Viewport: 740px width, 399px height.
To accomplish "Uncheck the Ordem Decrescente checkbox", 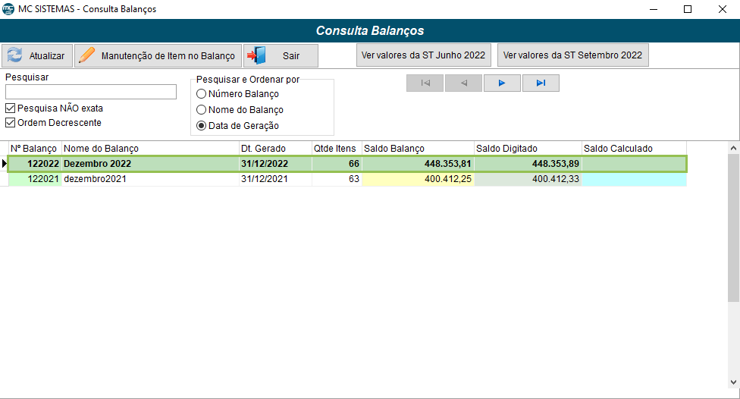I will point(11,123).
